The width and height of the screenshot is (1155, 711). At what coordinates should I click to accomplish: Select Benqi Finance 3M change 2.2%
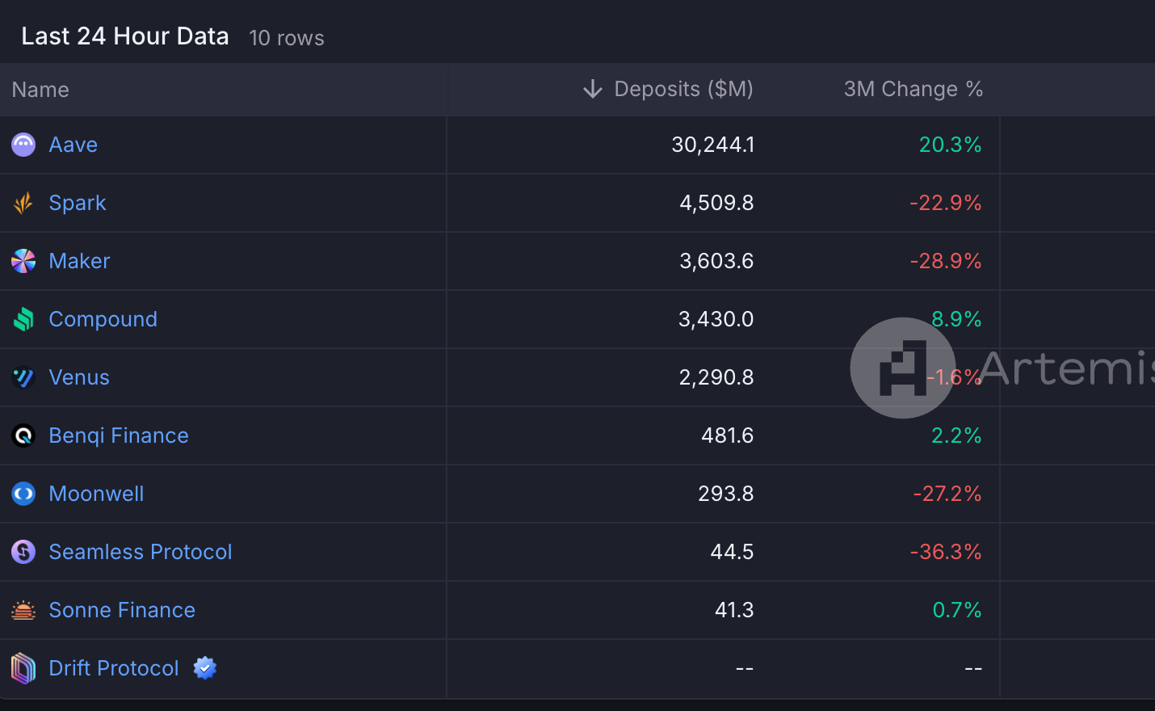(x=957, y=435)
